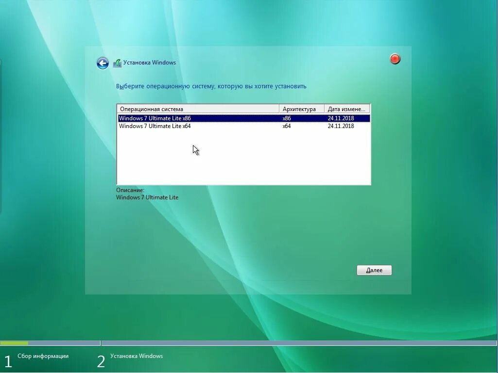Click the Windows setup icon beside the title
Image resolution: width=498 pixels, height=373 pixels.
[117, 63]
